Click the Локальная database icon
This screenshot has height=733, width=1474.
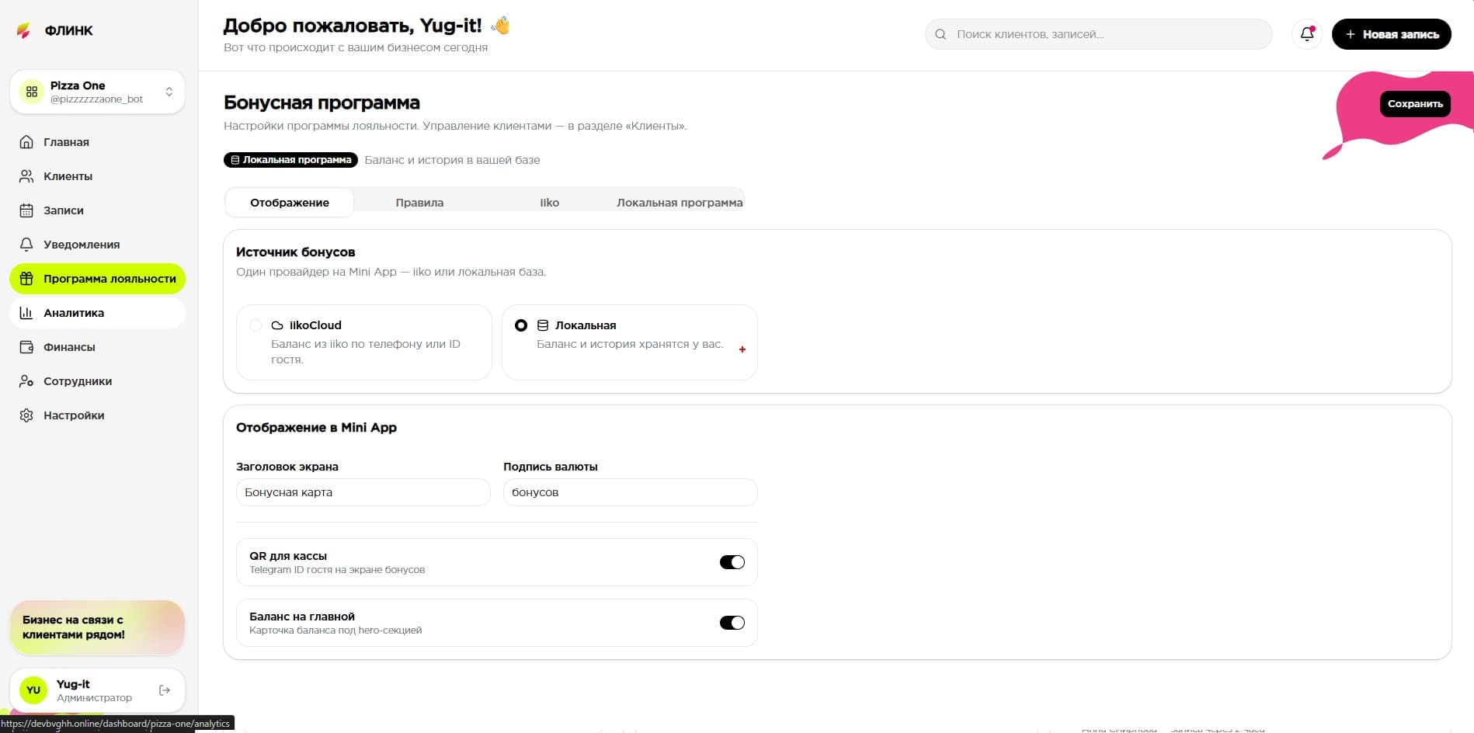(x=543, y=325)
